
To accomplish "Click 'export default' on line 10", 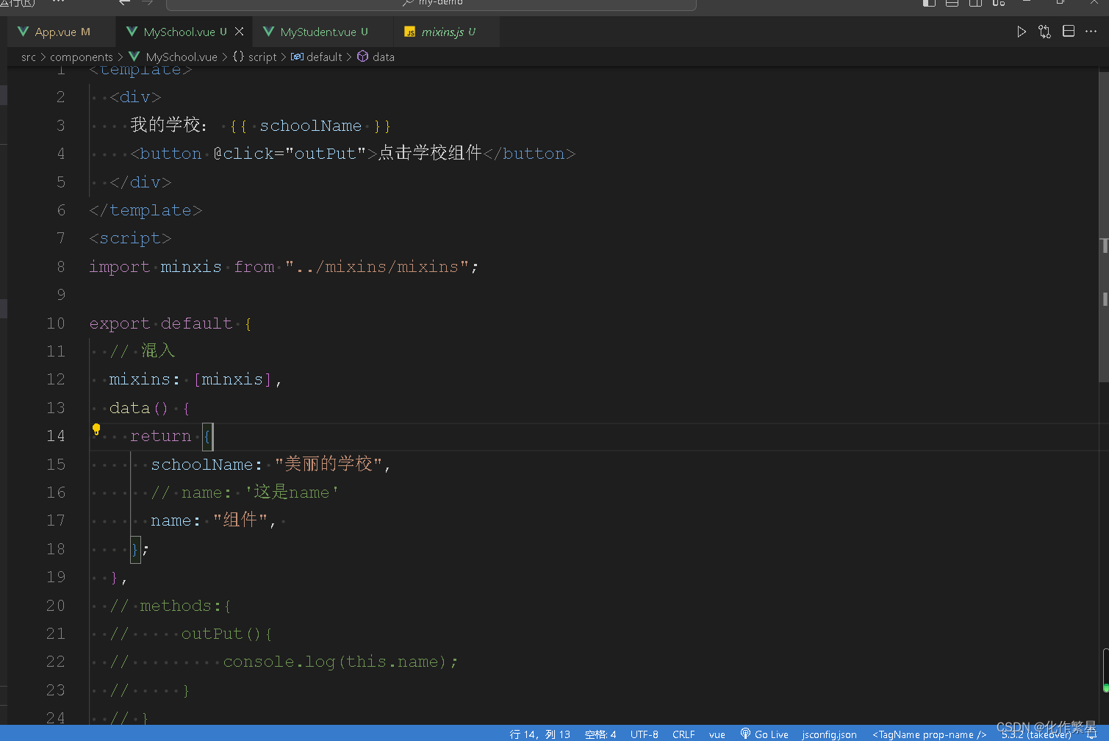I will tap(161, 323).
